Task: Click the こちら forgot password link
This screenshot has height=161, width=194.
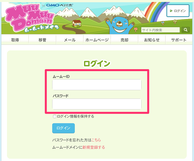Action: click(96, 140)
